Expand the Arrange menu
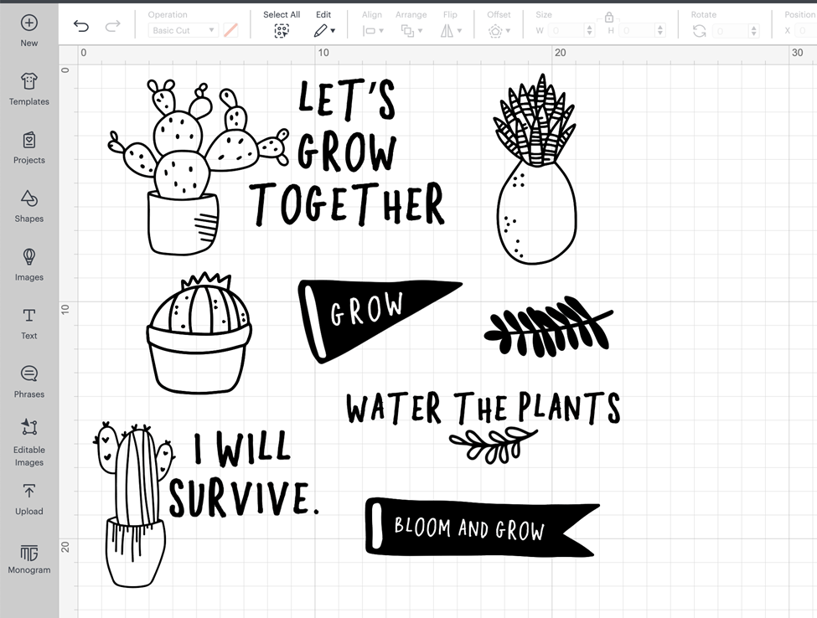 [411, 30]
